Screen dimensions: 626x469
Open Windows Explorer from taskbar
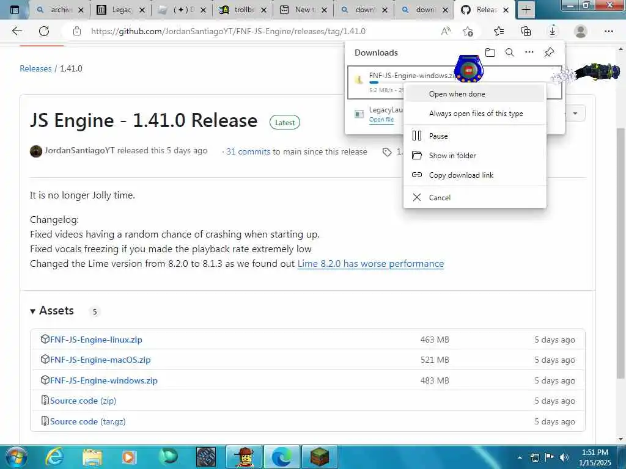tap(92, 457)
